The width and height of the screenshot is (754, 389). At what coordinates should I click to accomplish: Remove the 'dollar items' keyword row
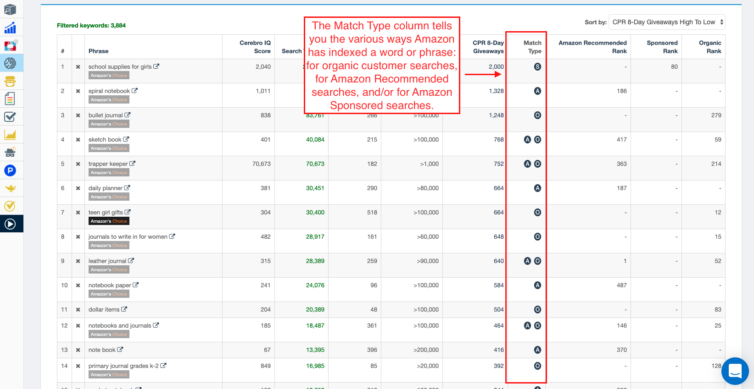tap(78, 310)
